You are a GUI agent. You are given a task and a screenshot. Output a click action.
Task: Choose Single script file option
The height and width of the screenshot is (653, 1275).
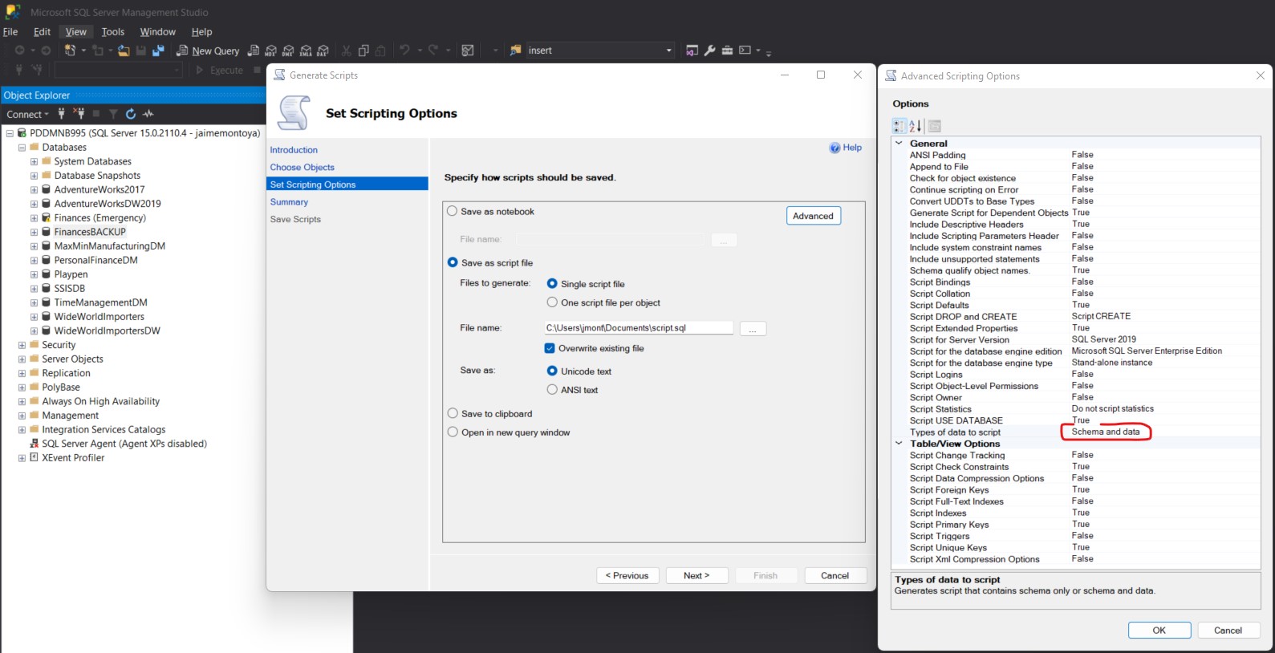(x=552, y=283)
